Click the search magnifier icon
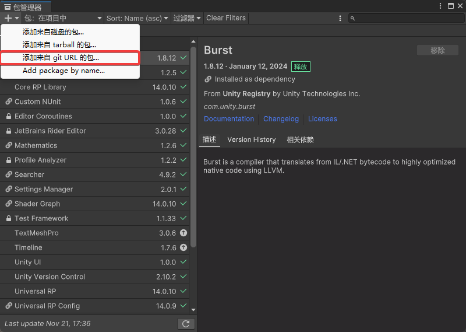 (x=353, y=19)
